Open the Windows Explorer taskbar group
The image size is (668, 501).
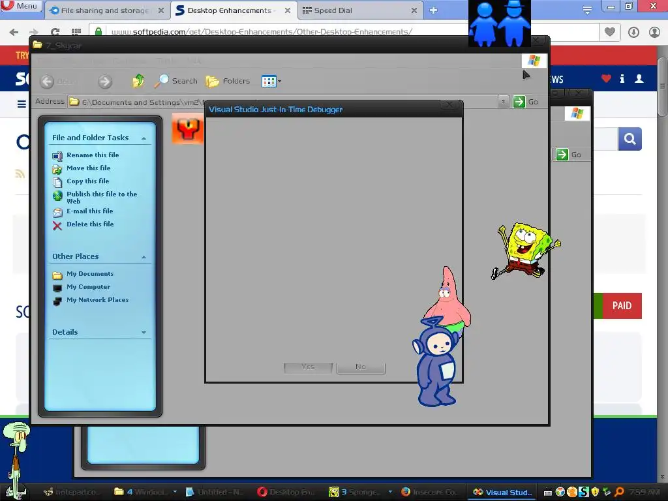tap(145, 492)
